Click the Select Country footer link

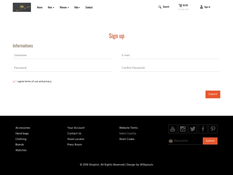(128, 134)
